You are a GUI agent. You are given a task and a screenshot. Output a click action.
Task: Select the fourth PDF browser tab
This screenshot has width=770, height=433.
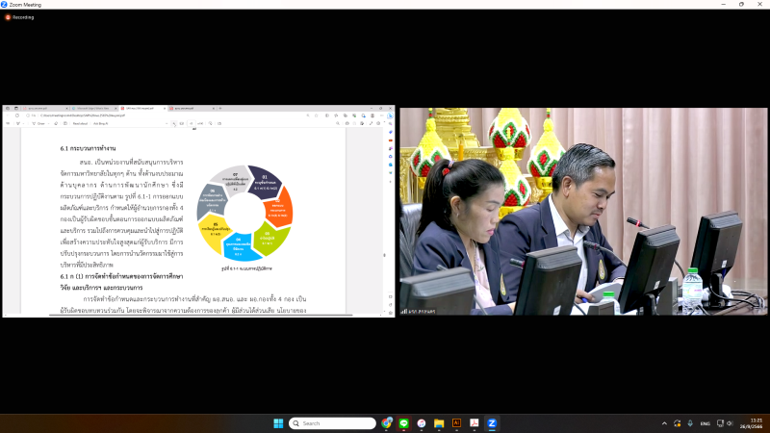tap(195, 109)
